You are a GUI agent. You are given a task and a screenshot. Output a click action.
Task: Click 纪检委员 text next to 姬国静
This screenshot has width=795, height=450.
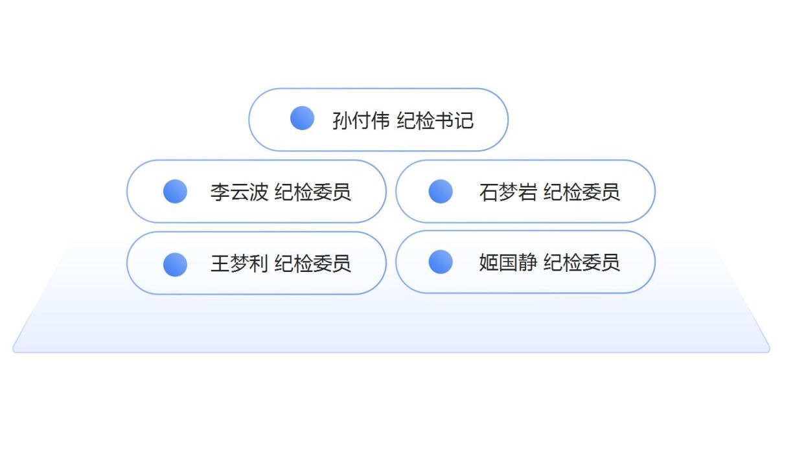(x=582, y=262)
